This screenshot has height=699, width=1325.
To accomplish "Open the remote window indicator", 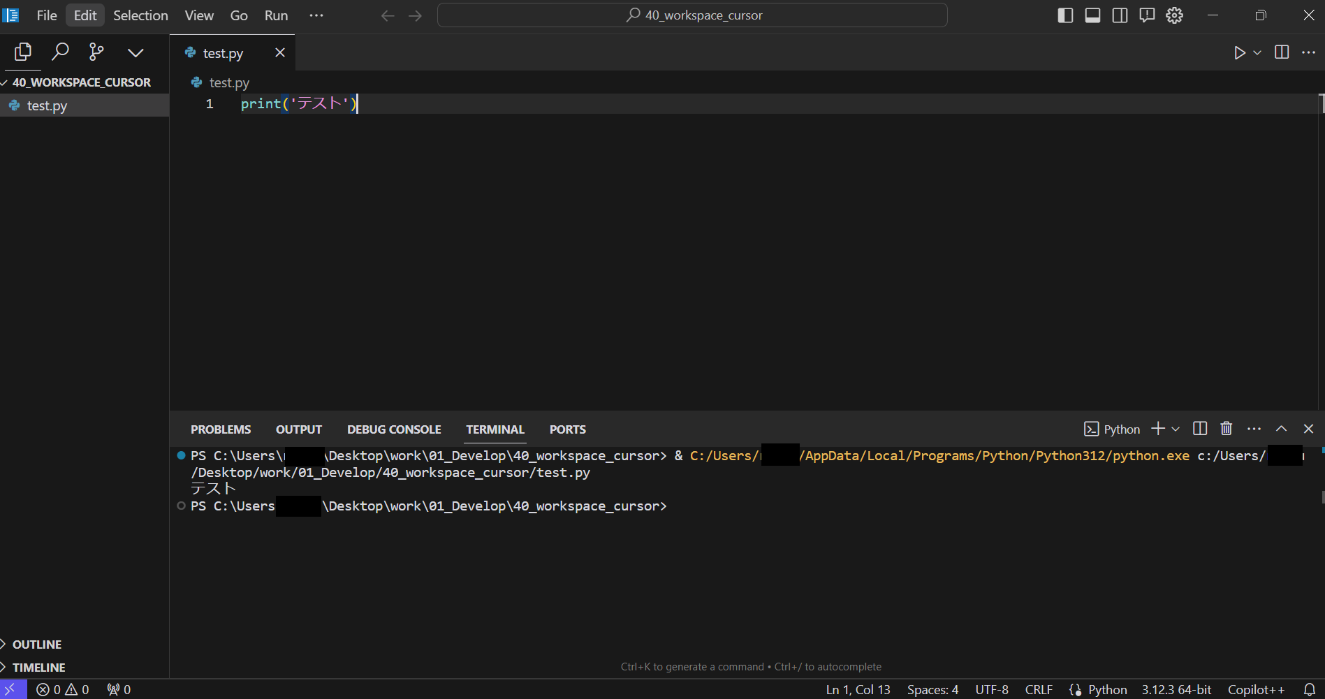I will click(12, 689).
